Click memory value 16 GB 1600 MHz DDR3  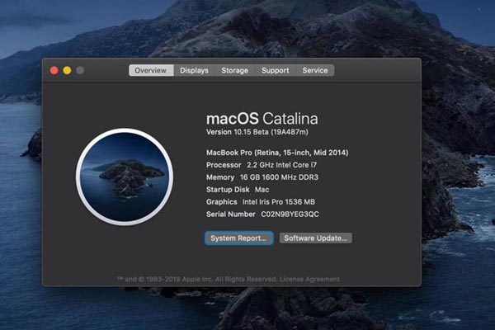click(x=279, y=177)
